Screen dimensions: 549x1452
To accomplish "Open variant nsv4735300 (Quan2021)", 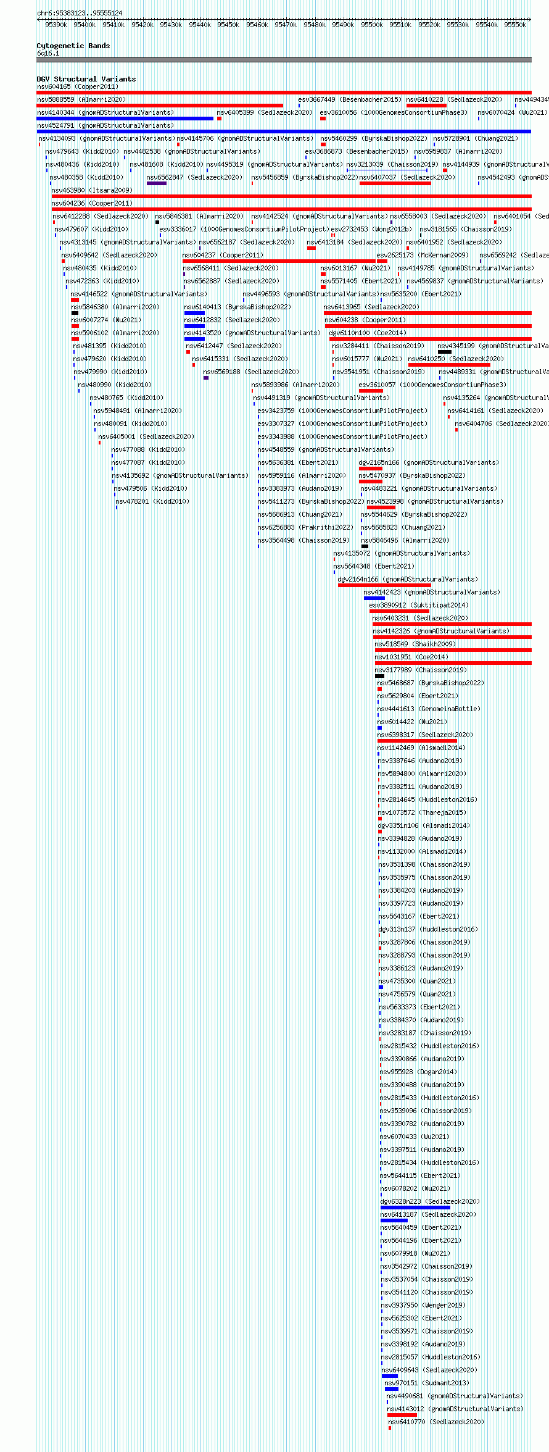I will (x=417, y=981).
